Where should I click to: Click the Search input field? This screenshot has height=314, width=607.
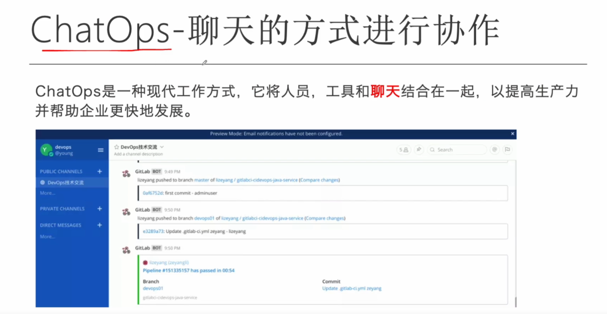457,149
